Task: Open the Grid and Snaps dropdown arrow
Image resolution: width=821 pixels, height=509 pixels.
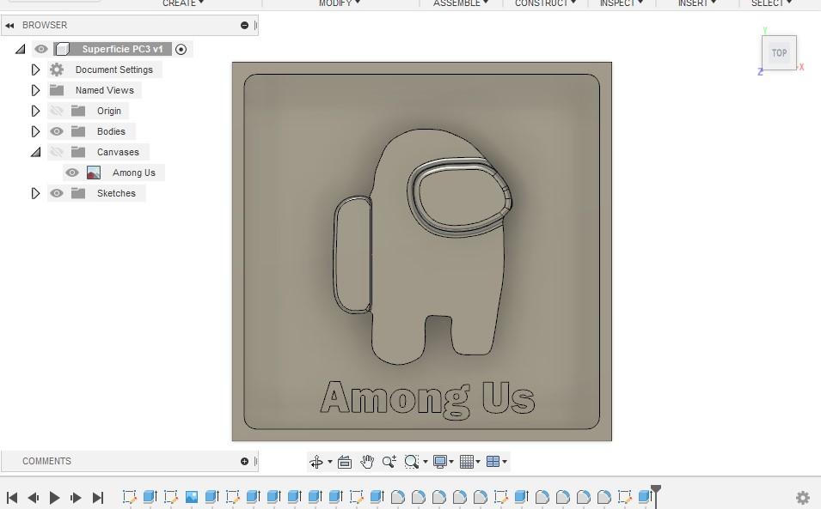Action: [x=478, y=462]
